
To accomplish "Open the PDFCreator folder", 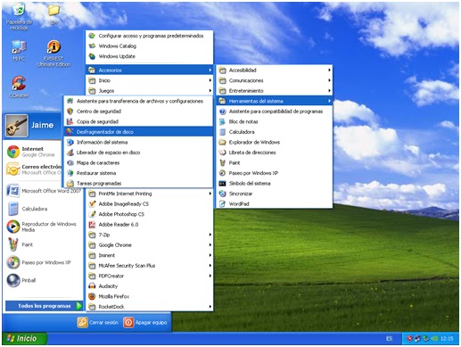I will coord(149,276).
